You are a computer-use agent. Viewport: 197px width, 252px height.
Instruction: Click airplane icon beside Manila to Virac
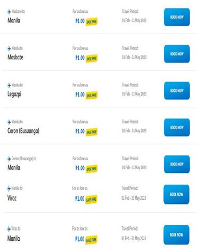click(9, 188)
